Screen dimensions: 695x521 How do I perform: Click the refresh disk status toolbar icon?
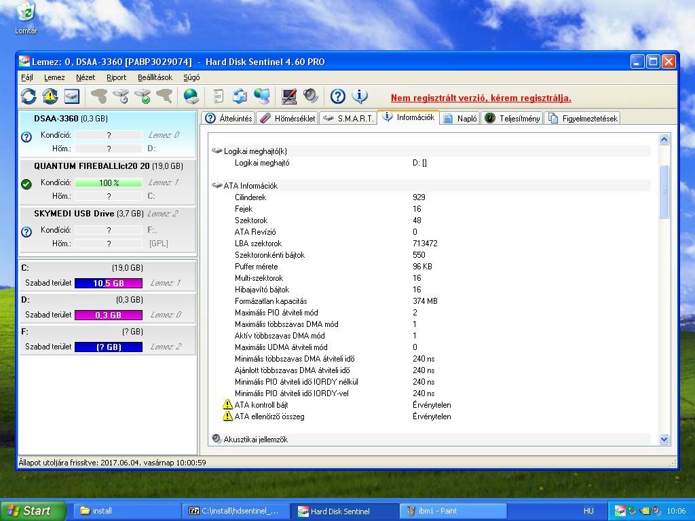pos(29,96)
